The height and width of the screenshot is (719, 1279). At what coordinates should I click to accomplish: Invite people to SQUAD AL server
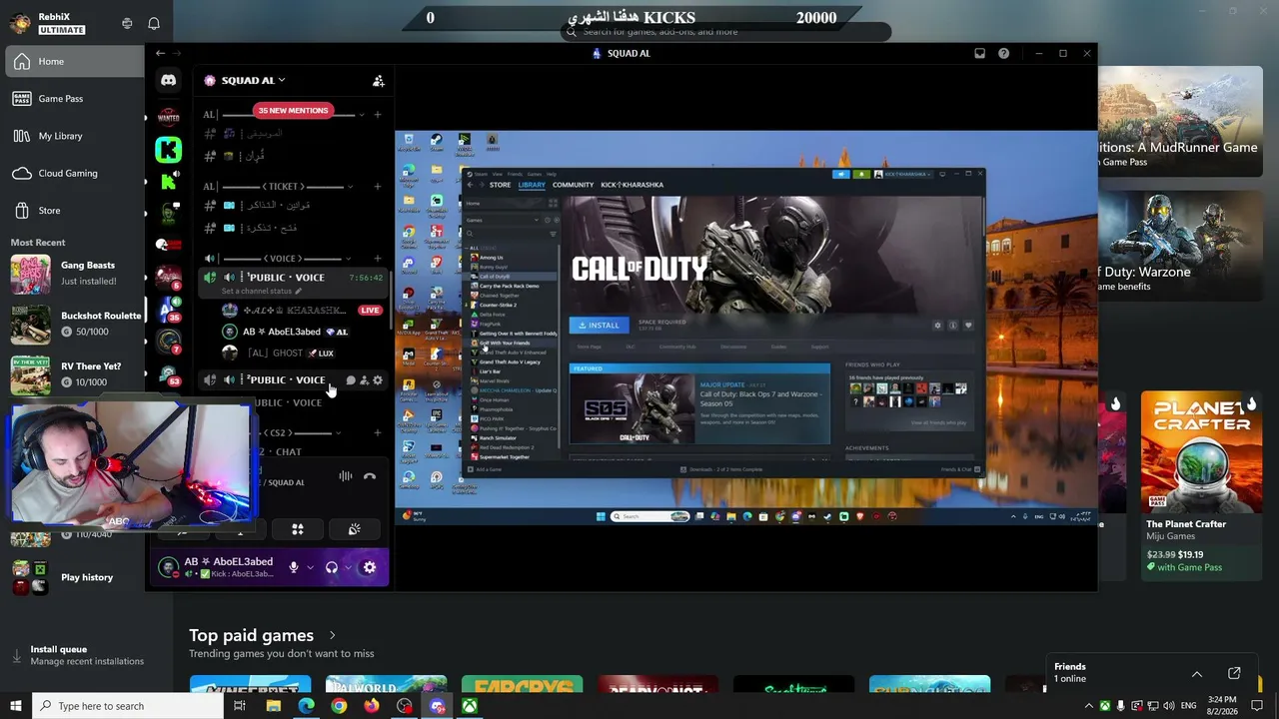378,81
